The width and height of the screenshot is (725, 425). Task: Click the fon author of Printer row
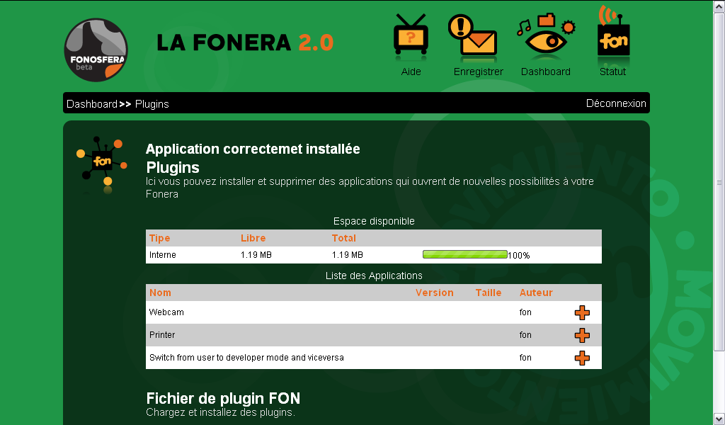(525, 335)
